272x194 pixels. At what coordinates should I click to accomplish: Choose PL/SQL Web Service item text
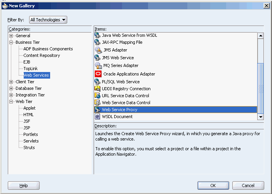point(121,82)
